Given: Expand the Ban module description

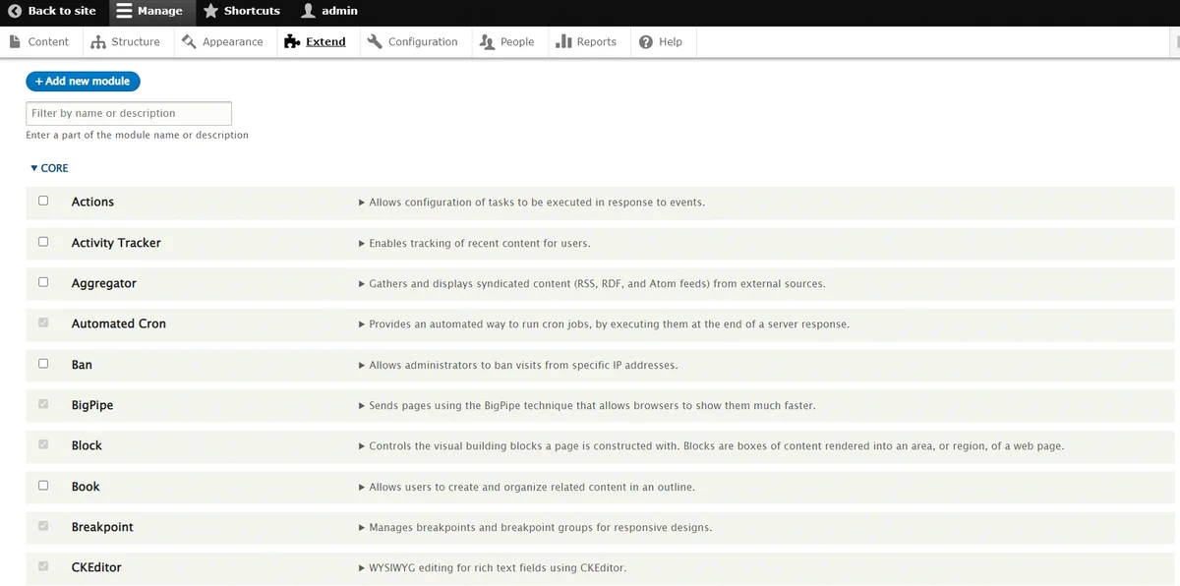Looking at the screenshot, I should click(518, 365).
